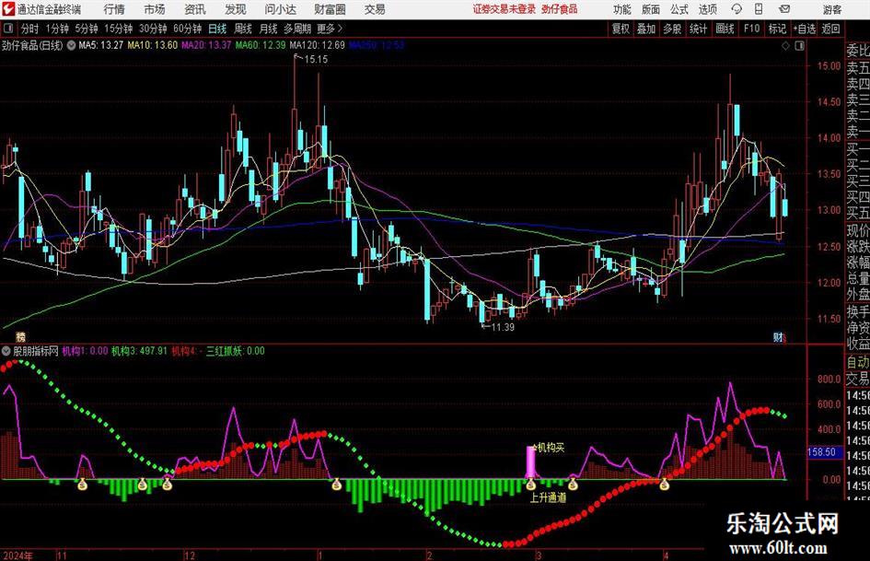
Task: Click the MA20: 13.37 label
Action: coord(206,45)
